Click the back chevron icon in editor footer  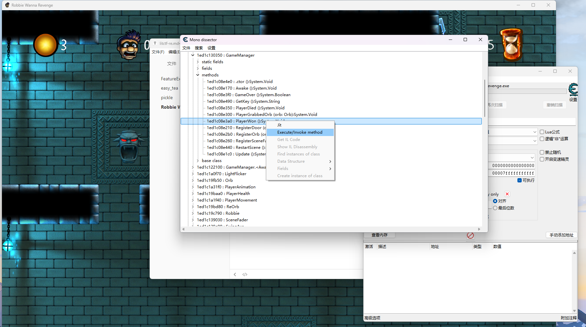235,274
